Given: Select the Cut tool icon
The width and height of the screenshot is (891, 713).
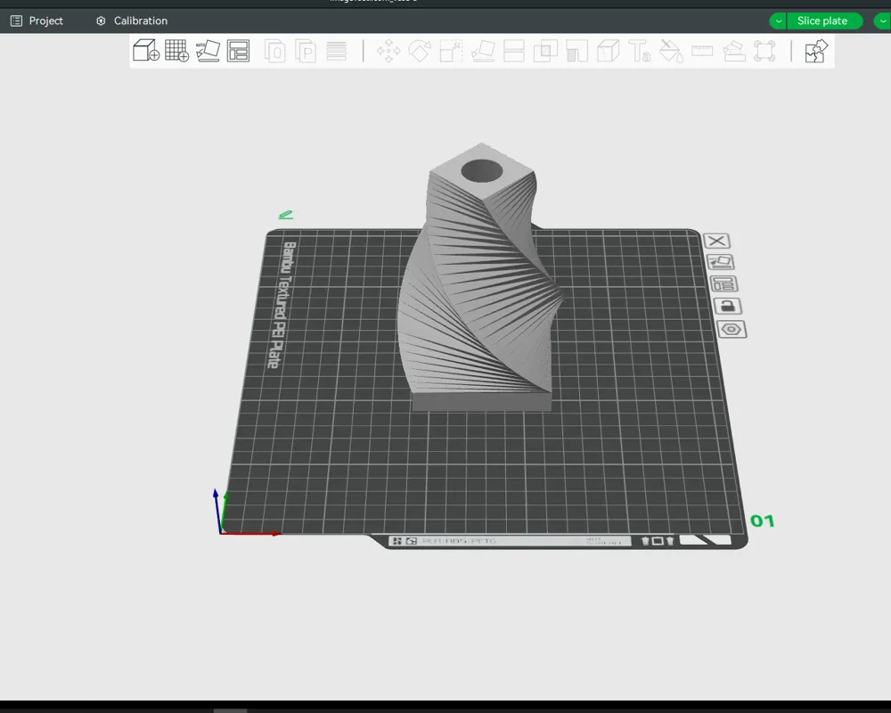Looking at the screenshot, I should point(514,51).
